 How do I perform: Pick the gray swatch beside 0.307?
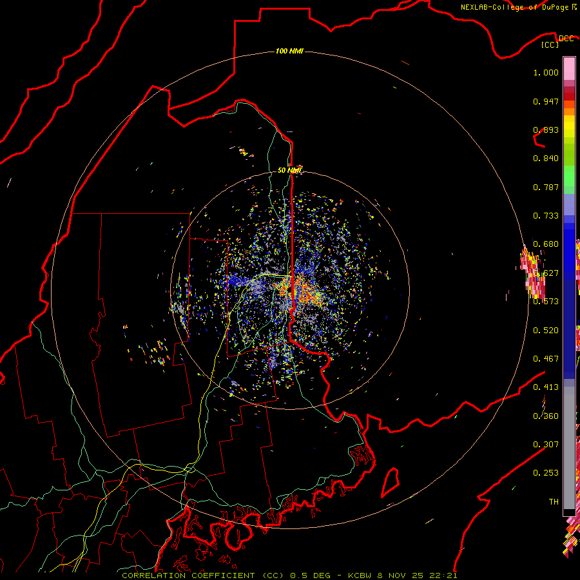click(569, 448)
